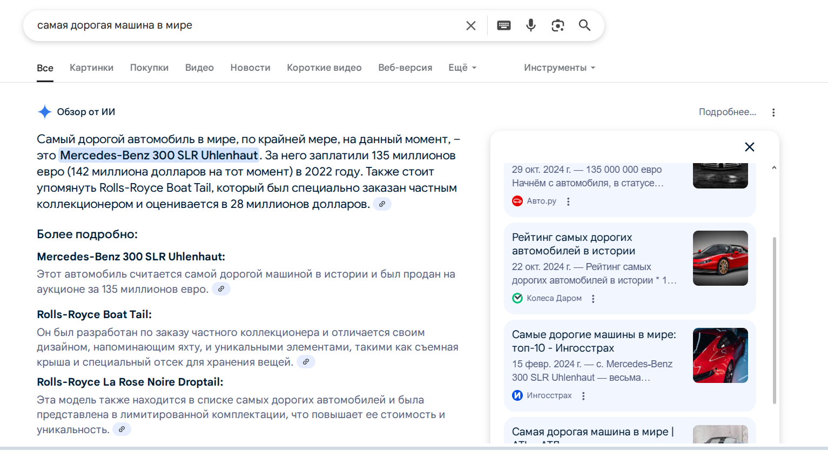Click the Колеса Даром source name

[x=554, y=298]
